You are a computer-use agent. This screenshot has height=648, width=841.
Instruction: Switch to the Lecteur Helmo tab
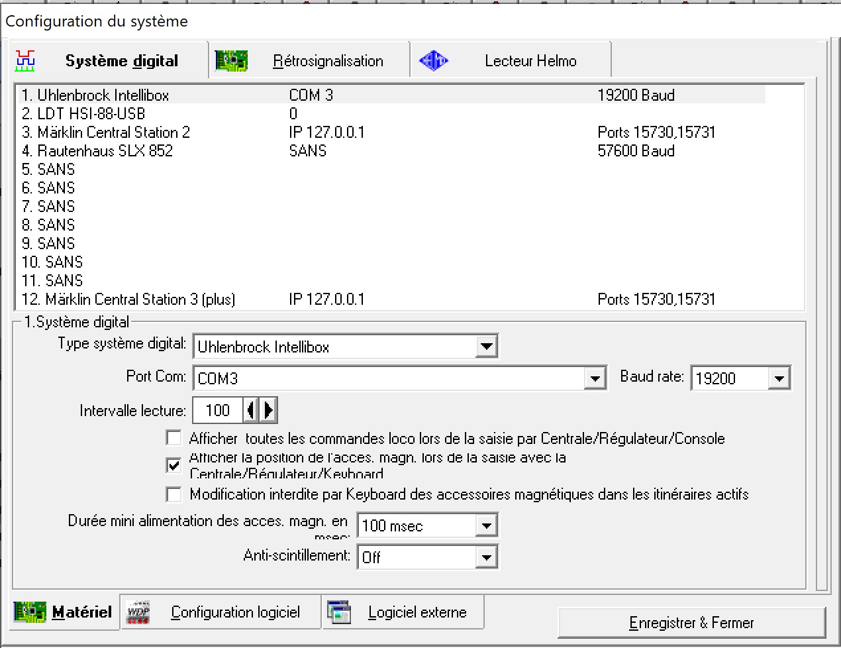510,61
